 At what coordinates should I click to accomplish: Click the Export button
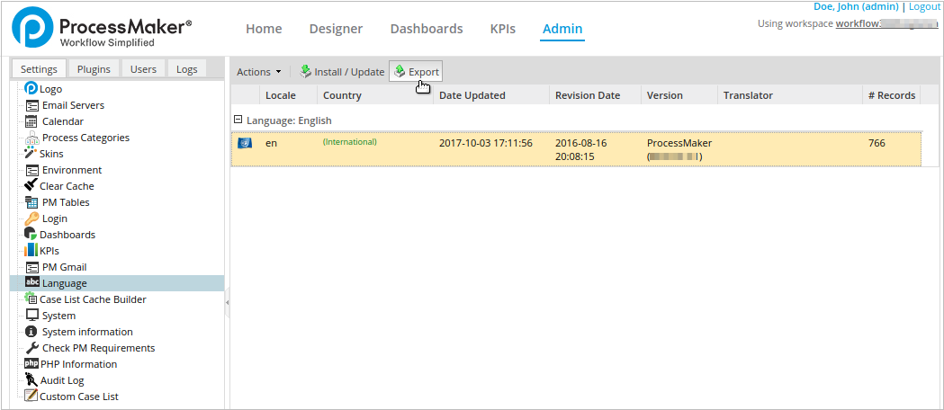pos(416,72)
